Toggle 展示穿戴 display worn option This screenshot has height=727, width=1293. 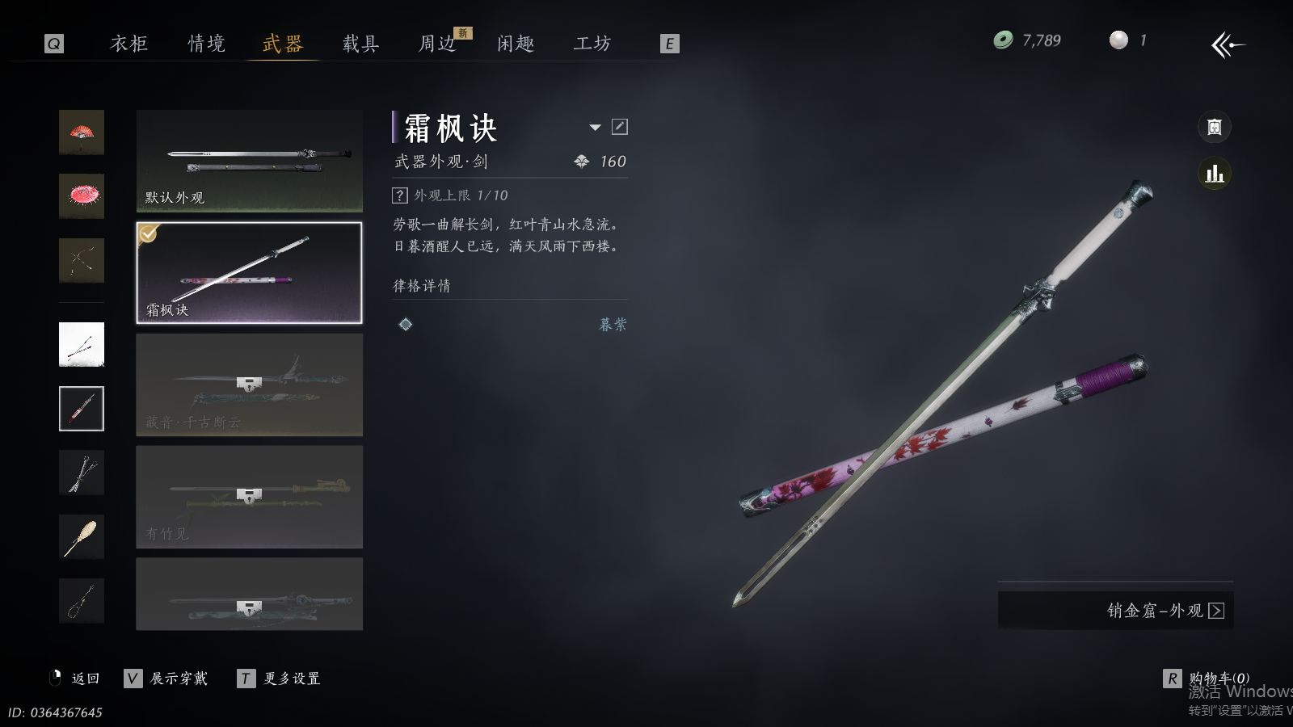coord(166,679)
